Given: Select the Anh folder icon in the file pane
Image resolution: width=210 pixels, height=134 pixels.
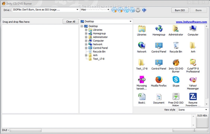Looking at the screenshot, I should pos(193,45).
